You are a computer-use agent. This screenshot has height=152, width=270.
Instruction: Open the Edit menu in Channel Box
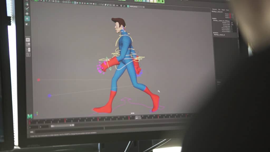tap(219, 9)
